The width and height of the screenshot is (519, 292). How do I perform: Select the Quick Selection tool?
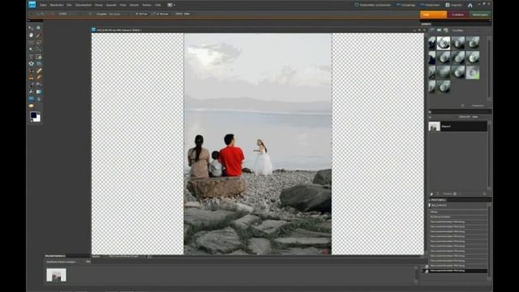coord(38,49)
